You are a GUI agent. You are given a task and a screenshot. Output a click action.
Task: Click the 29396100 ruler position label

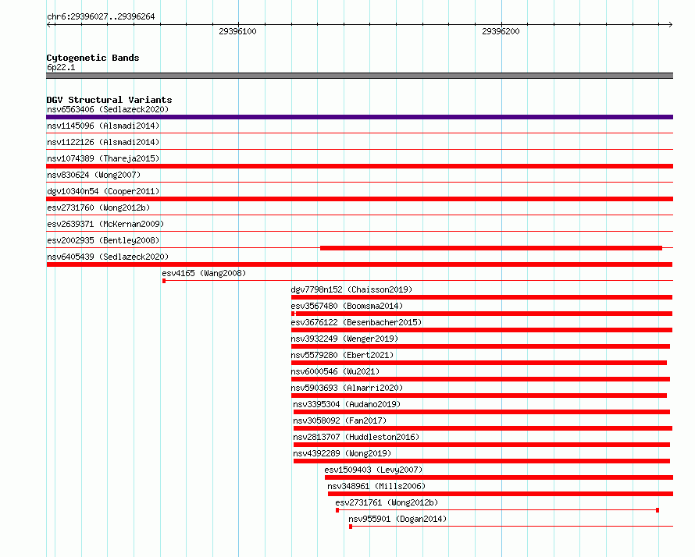pyautogui.click(x=237, y=31)
